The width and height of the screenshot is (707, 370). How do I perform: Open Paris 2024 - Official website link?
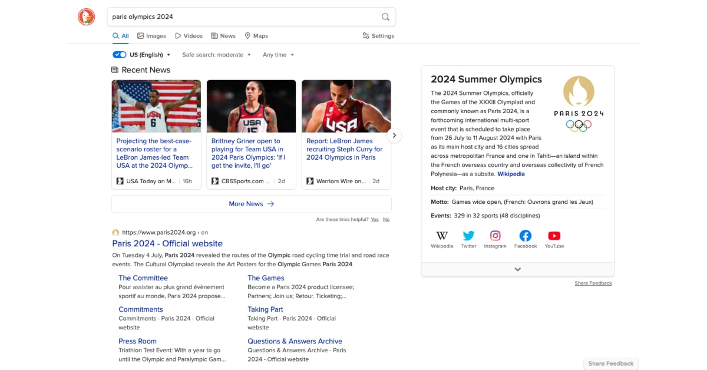click(167, 243)
